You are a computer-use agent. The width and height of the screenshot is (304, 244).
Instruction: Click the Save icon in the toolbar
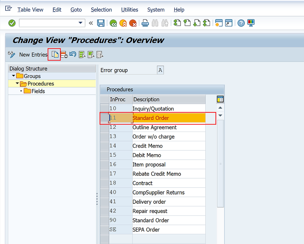point(101,23)
